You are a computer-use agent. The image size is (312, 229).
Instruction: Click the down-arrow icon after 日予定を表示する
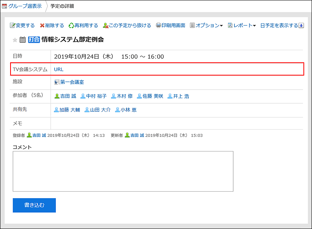301,25
